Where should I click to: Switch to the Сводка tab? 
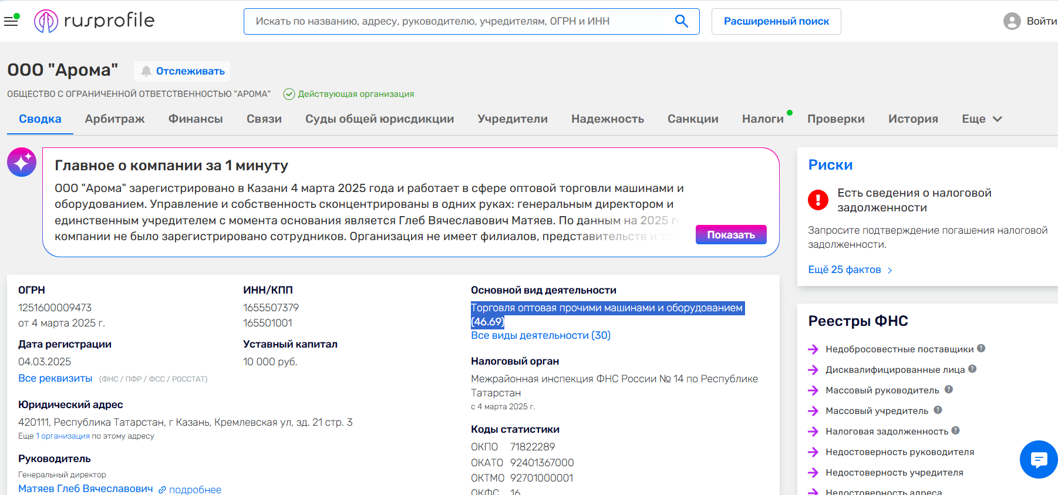click(x=40, y=119)
